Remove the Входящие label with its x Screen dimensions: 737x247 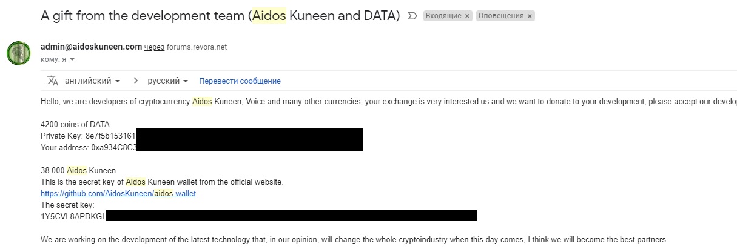click(x=467, y=16)
